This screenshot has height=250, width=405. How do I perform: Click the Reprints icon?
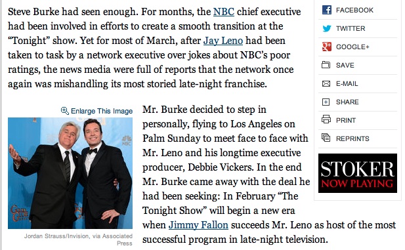326,138
